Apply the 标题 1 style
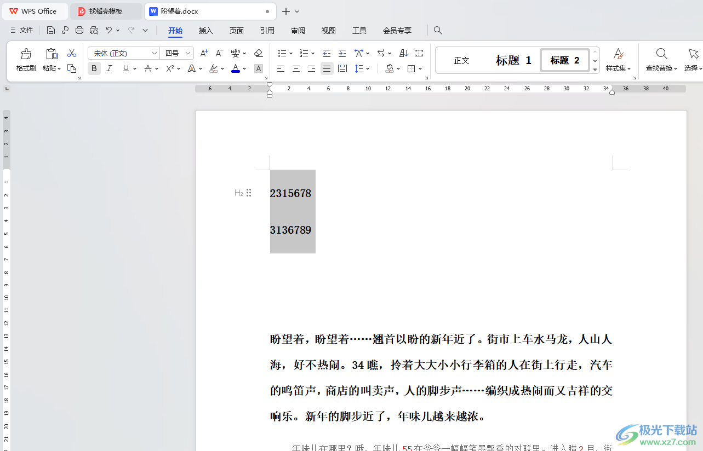Screen dimensions: 703x451 513,60
